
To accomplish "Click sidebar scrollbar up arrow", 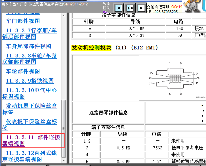I will coord(64,16).
